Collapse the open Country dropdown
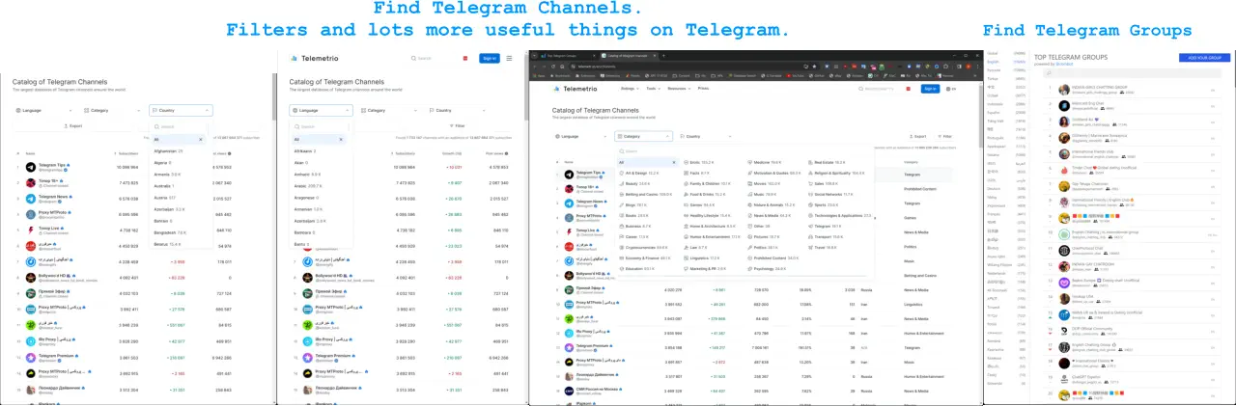This screenshot has height=406, width=1236. tap(179, 110)
